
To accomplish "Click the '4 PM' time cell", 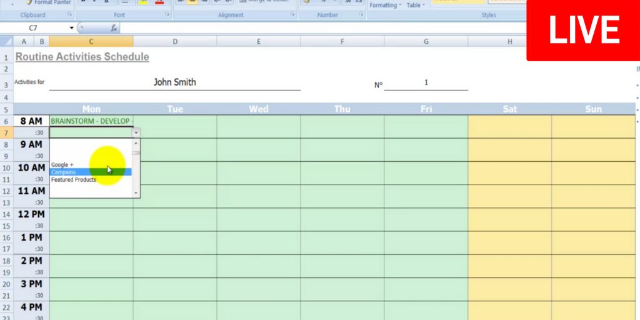I will click(x=31, y=307).
